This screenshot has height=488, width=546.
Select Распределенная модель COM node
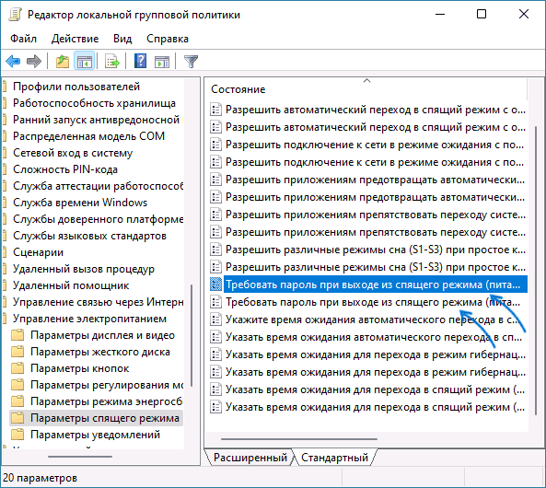(88, 136)
